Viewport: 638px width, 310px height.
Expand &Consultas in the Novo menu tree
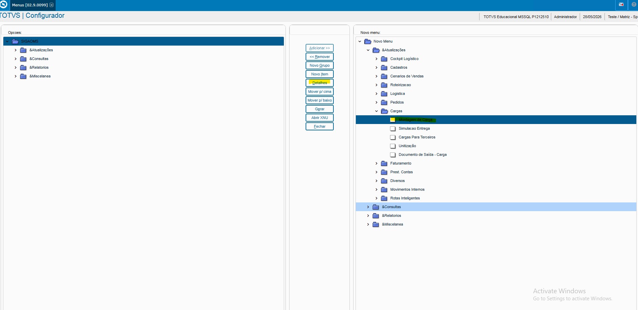tap(368, 207)
